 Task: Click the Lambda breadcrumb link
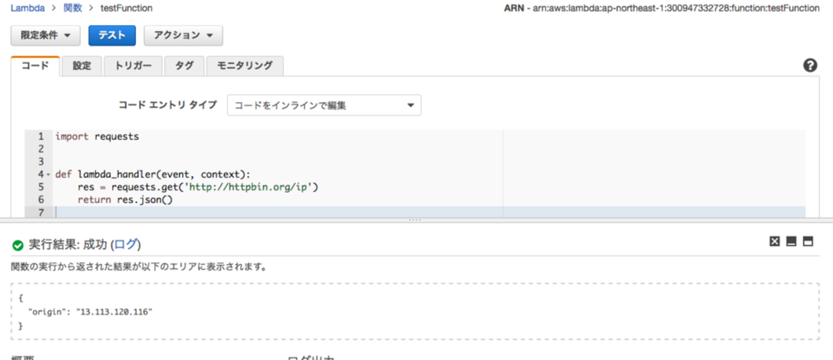(x=28, y=8)
